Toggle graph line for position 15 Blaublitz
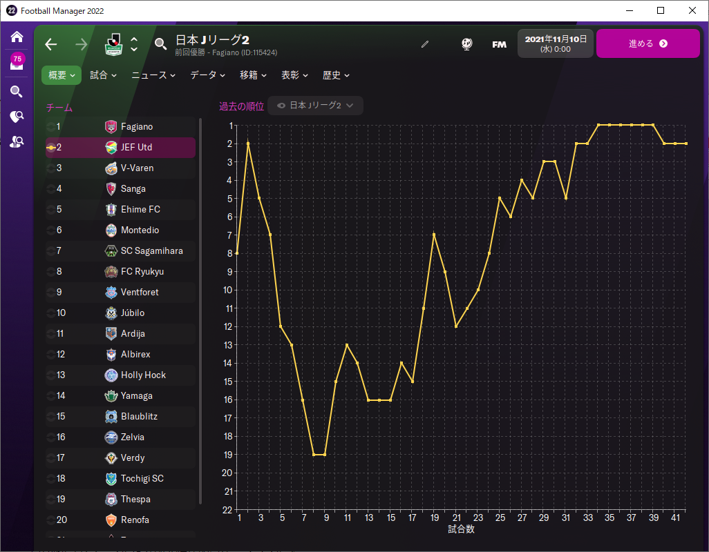This screenshot has height=552, width=709. pyautogui.click(x=51, y=417)
